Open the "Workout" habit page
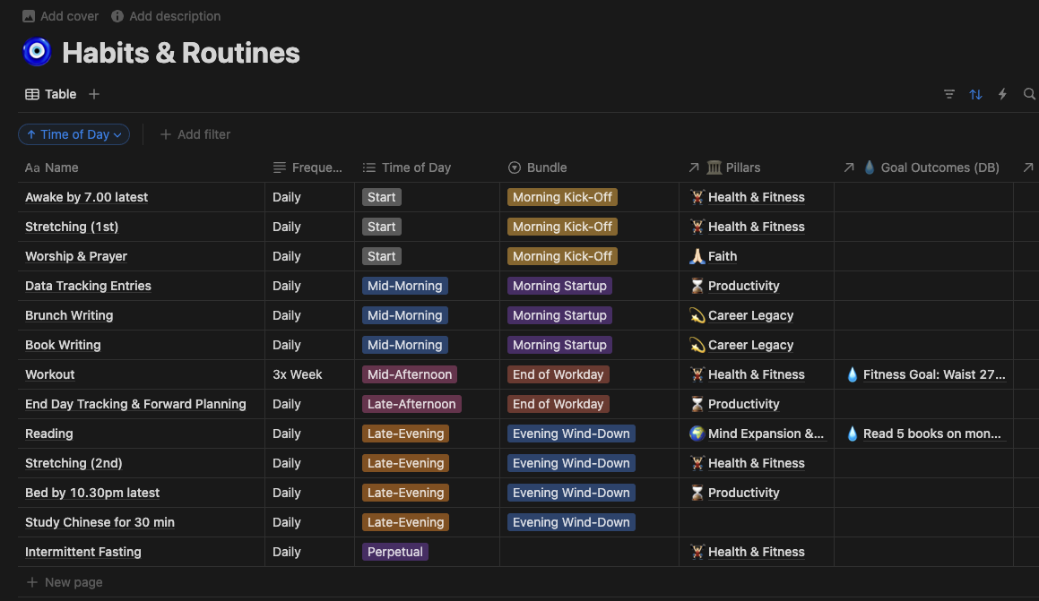Viewport: 1039px width, 601px height. point(49,374)
